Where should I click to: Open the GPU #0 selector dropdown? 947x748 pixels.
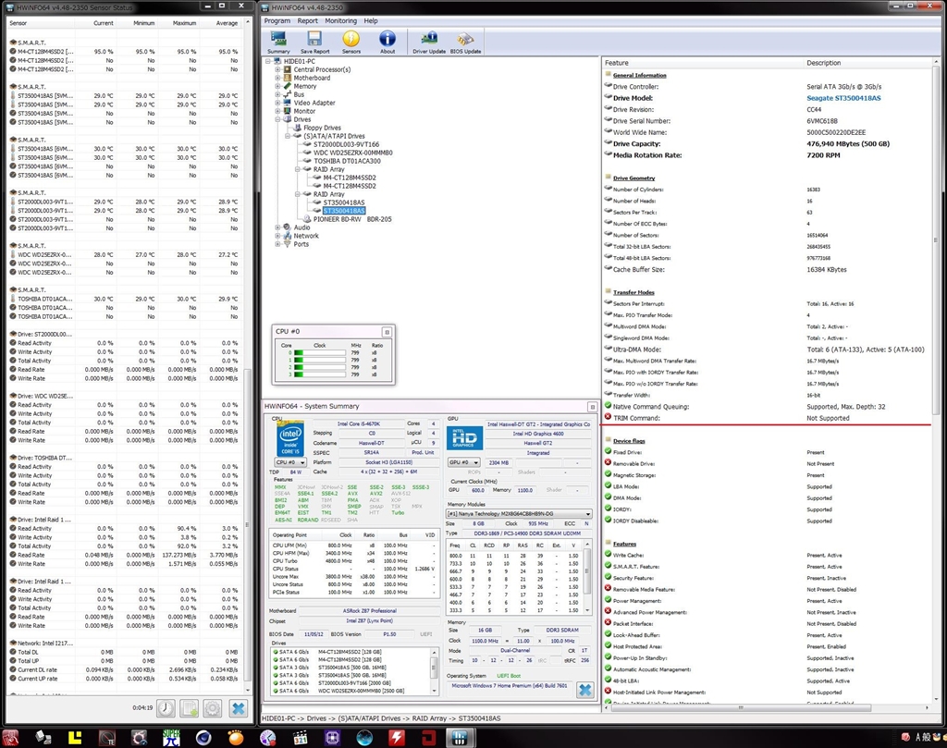click(x=464, y=462)
